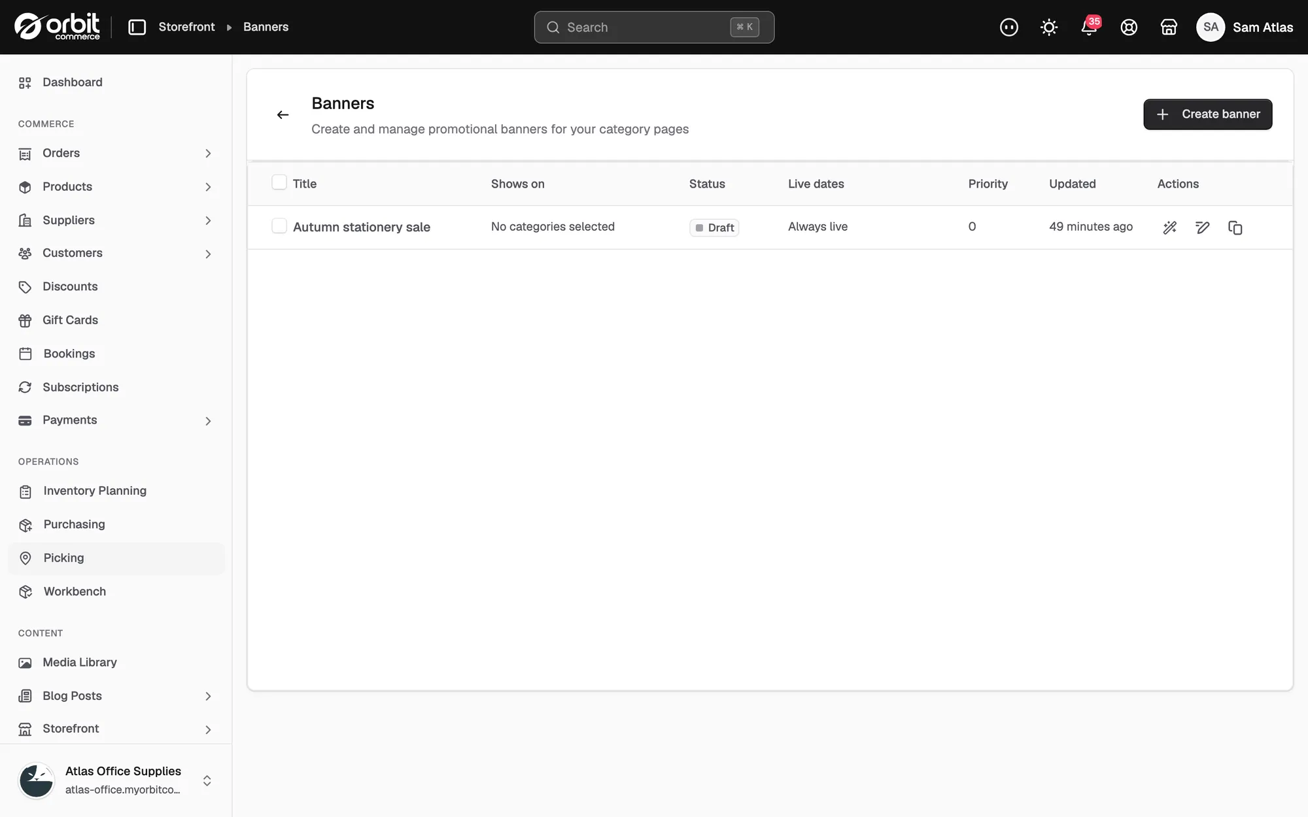Open notifications bell with 35 badge
The height and width of the screenshot is (817, 1308).
click(1090, 26)
